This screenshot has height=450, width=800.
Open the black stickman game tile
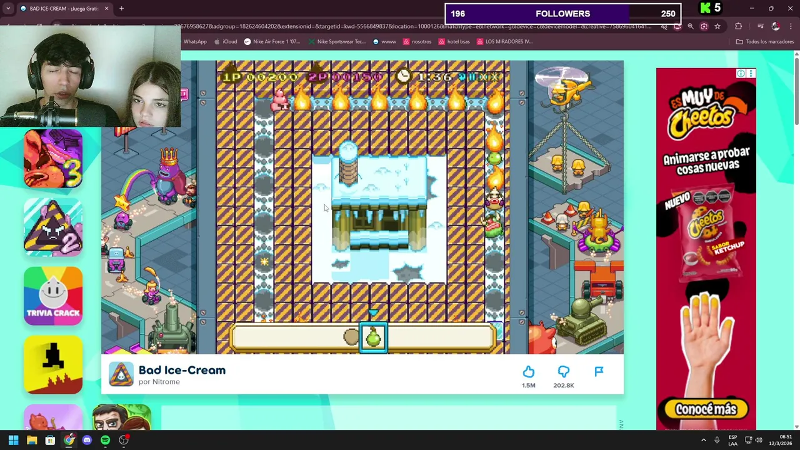click(53, 365)
